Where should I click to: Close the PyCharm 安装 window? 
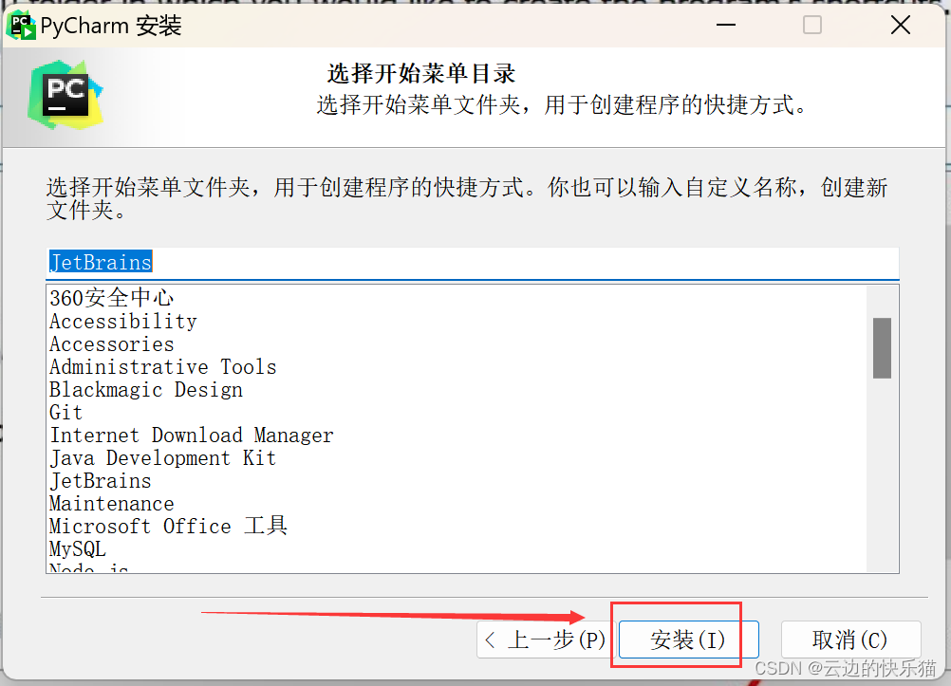coord(901,25)
